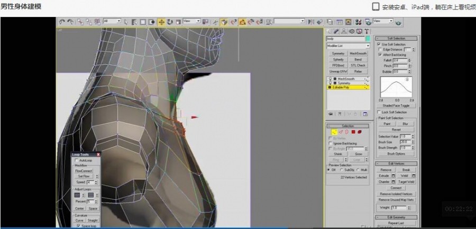
Task: Toggle the 3D Snaps icon
Action: click(233, 22)
